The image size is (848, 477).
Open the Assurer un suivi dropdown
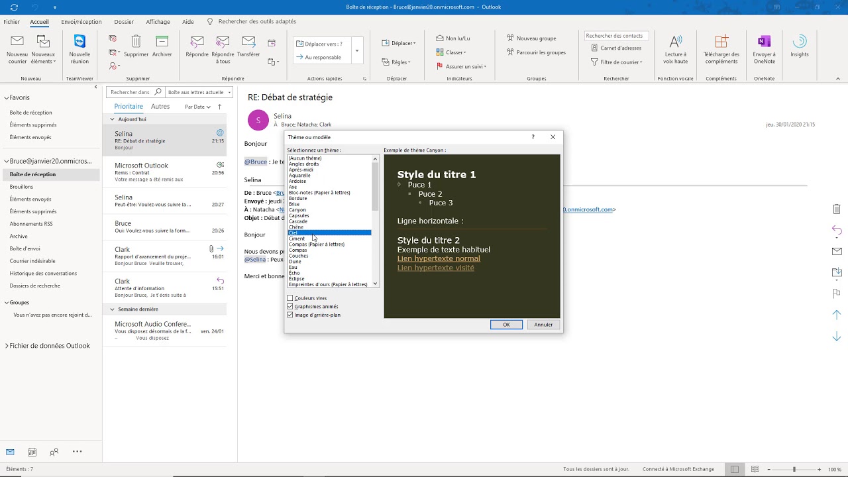(x=461, y=66)
